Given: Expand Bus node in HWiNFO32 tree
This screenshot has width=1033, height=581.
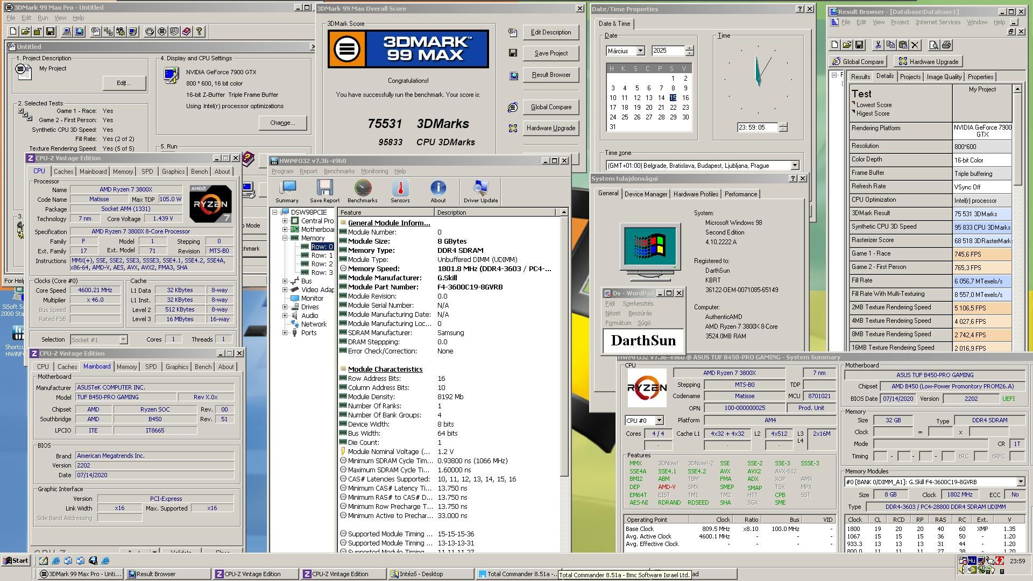Looking at the screenshot, I should pos(285,281).
